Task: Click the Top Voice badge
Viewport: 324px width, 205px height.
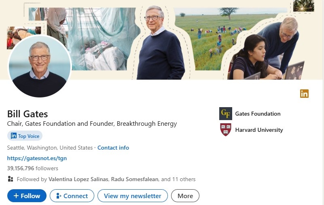Action: click(25, 136)
